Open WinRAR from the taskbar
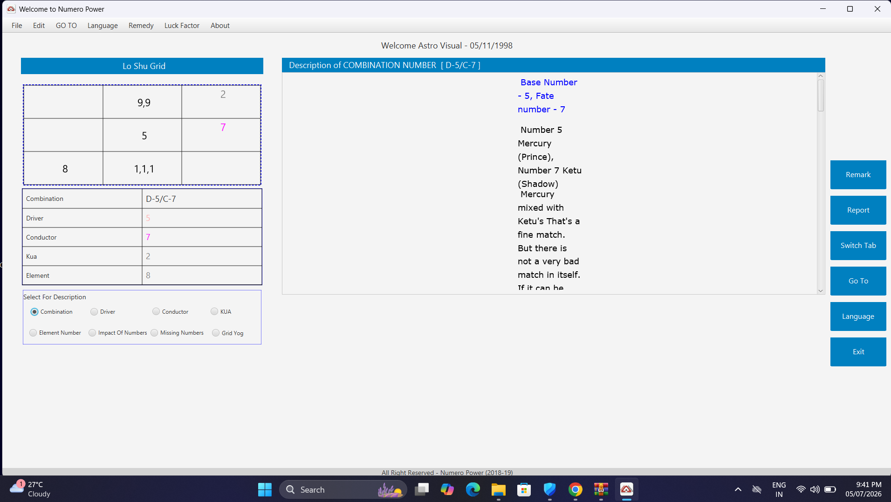Image resolution: width=891 pixels, height=502 pixels. (601, 489)
